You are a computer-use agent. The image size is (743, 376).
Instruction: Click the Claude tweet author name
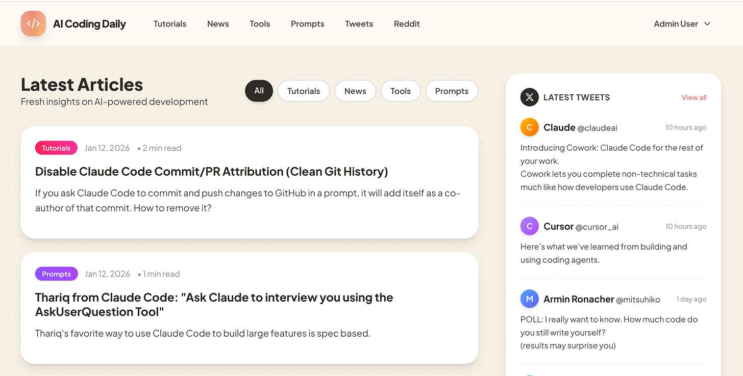(x=559, y=127)
